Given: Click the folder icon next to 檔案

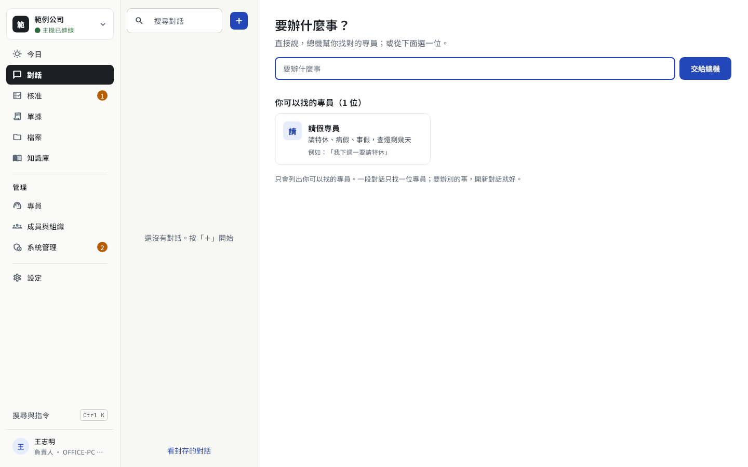Looking at the screenshot, I should [17, 137].
